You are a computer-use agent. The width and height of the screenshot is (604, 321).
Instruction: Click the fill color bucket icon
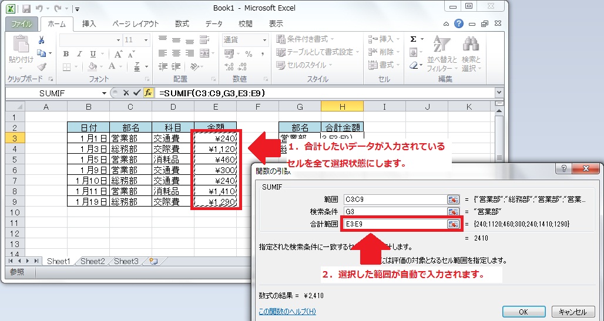92,66
